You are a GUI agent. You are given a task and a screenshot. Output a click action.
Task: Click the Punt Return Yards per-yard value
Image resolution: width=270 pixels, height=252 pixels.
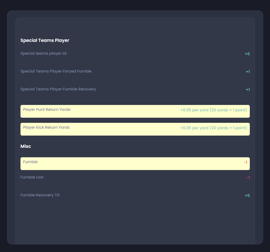click(x=213, y=110)
